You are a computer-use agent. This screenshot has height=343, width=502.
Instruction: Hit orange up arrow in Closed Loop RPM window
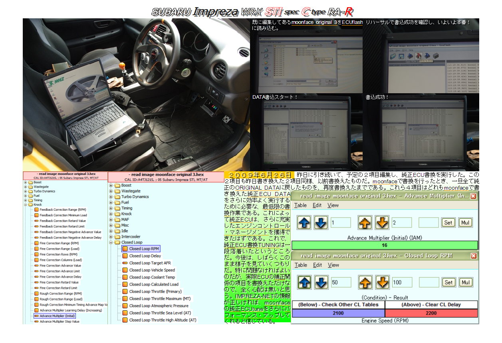click(365, 282)
